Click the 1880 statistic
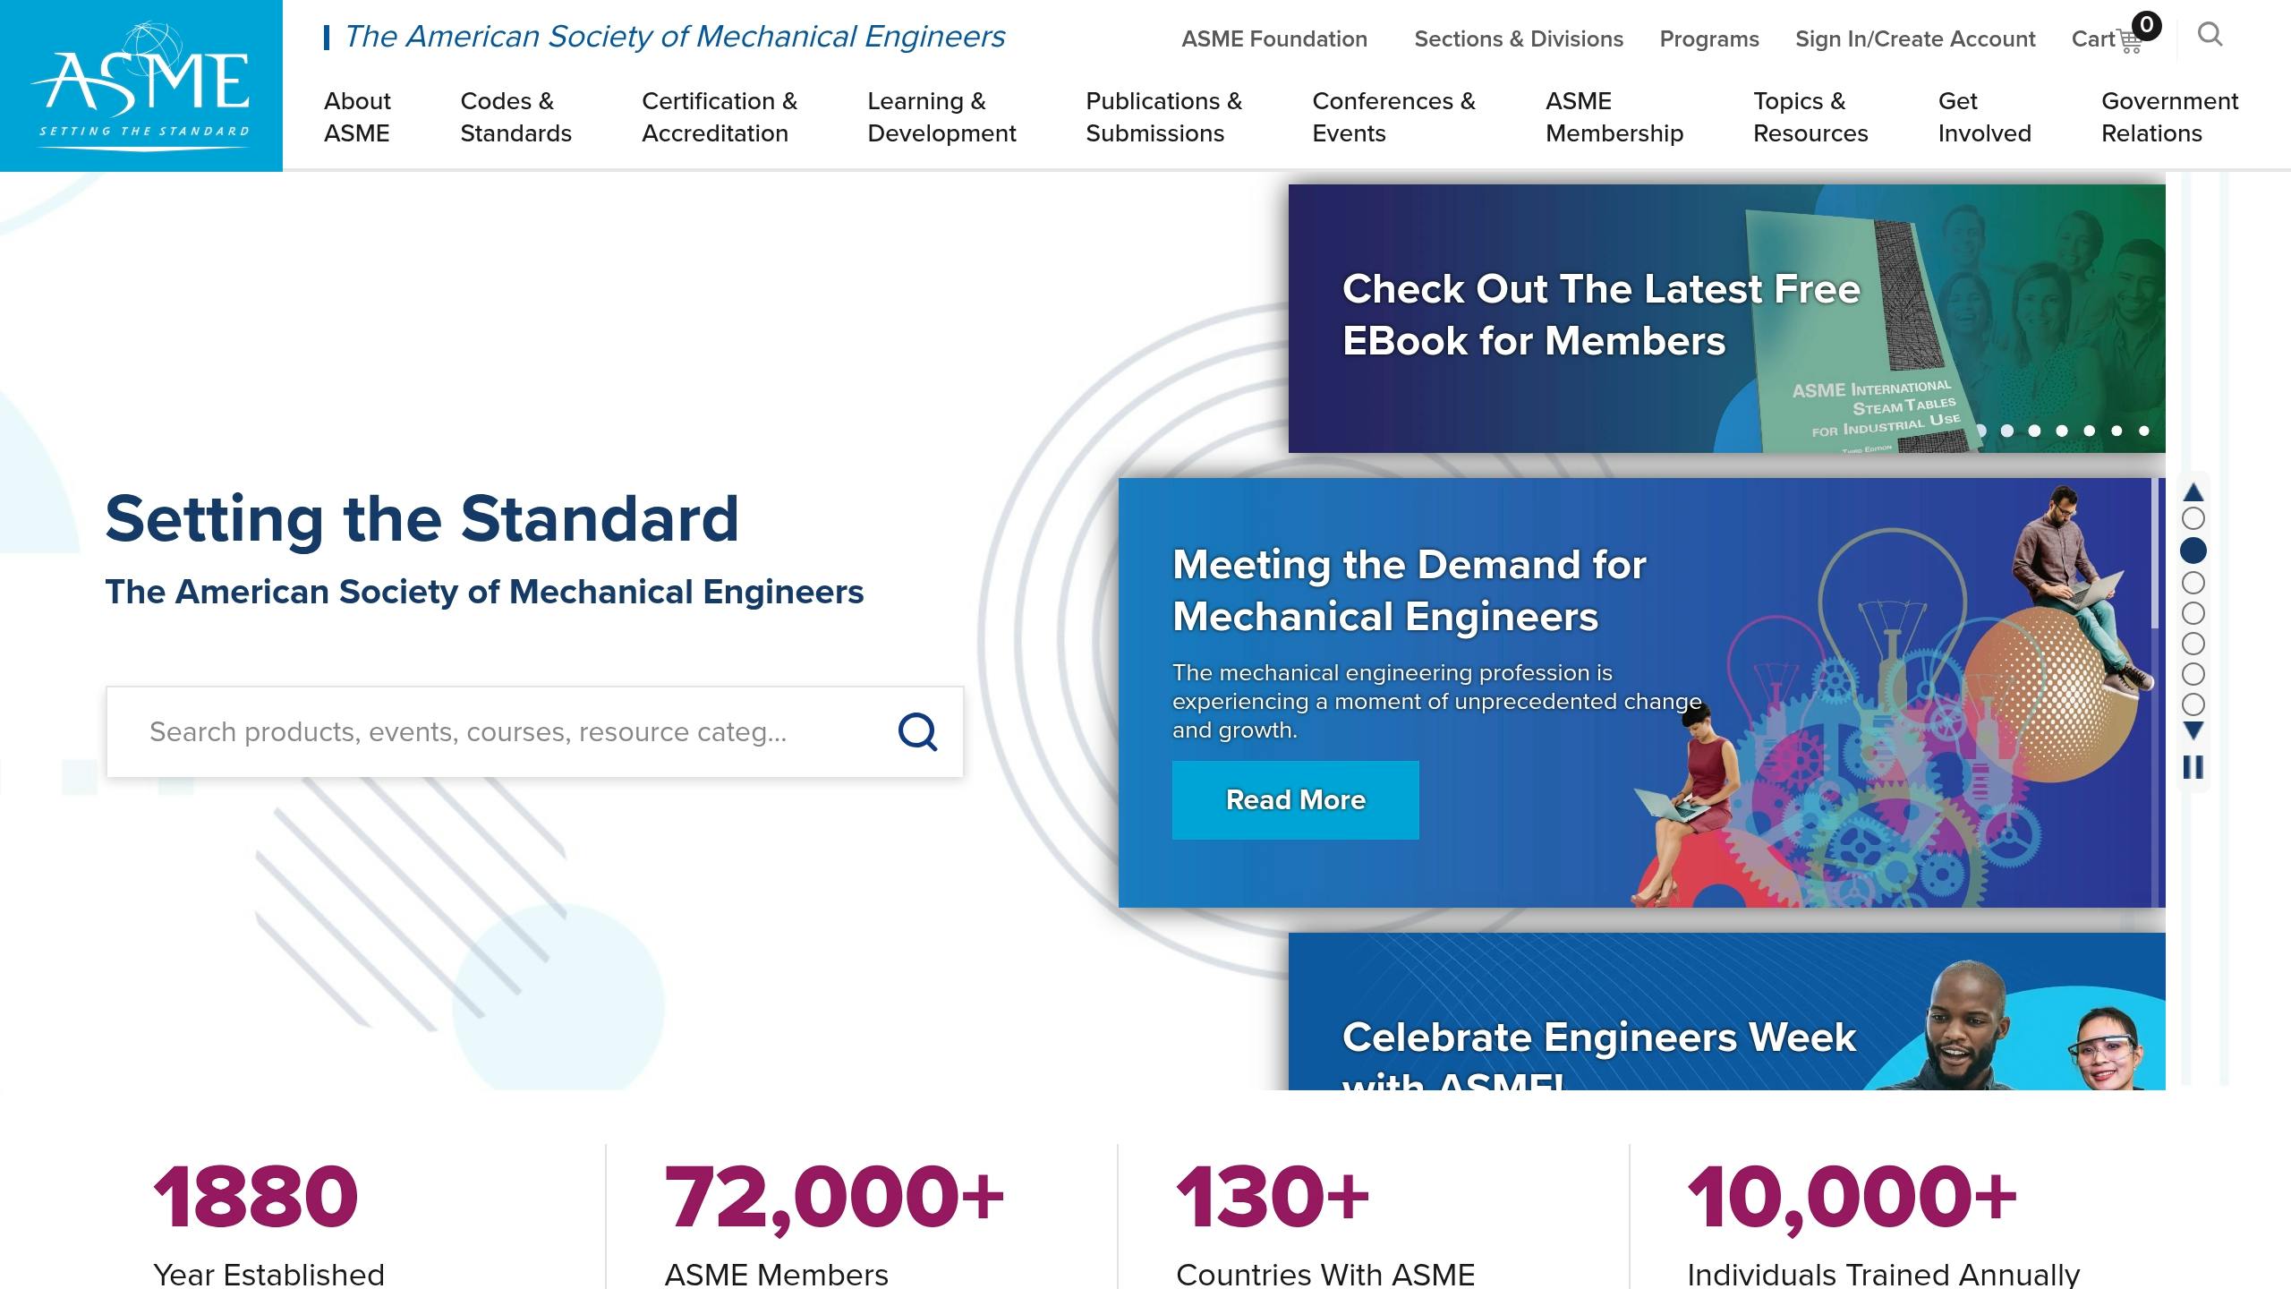 click(x=256, y=1196)
